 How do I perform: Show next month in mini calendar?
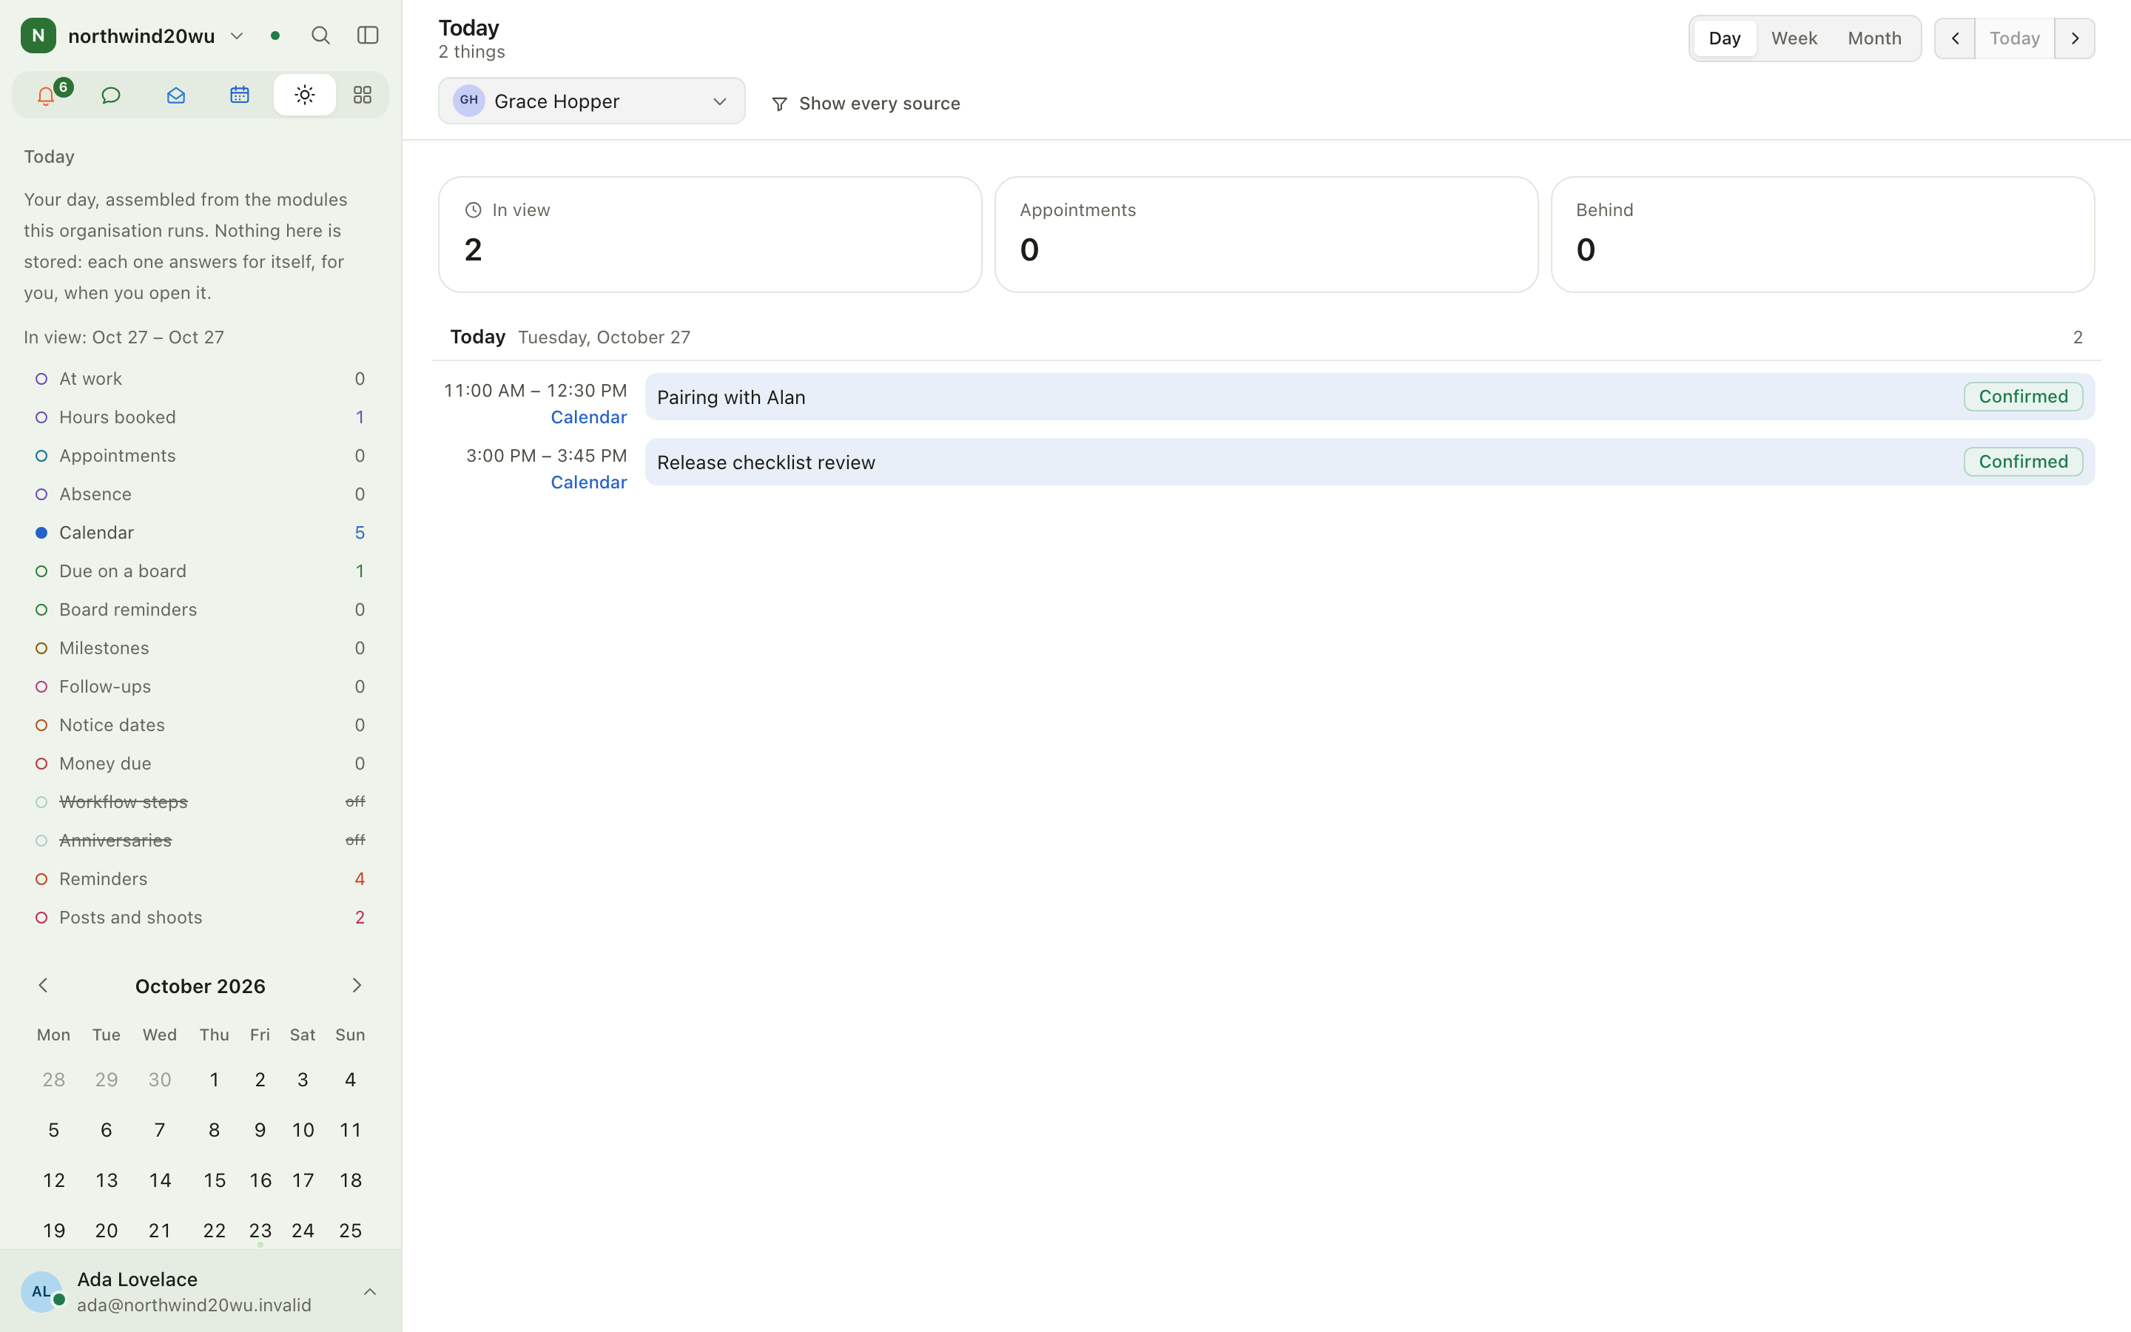357,986
